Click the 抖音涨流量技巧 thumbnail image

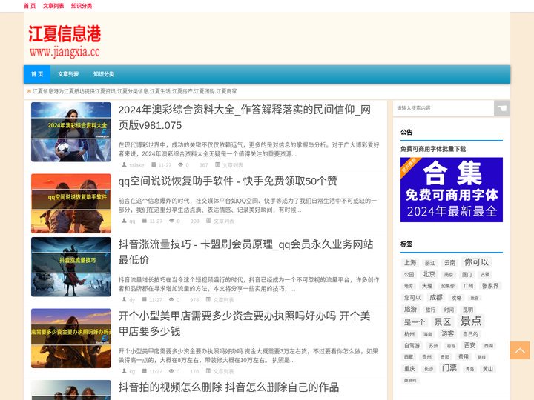[x=71, y=267]
